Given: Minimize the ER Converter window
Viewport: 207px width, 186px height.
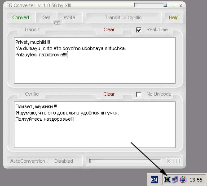Looking at the screenshot, I should pyautogui.click(x=174, y=6).
